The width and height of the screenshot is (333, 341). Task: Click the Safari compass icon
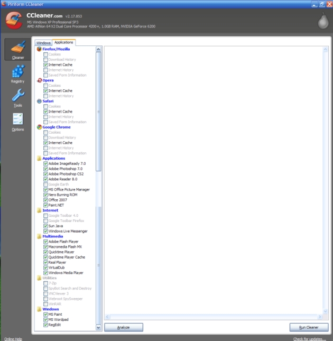[x=39, y=101]
